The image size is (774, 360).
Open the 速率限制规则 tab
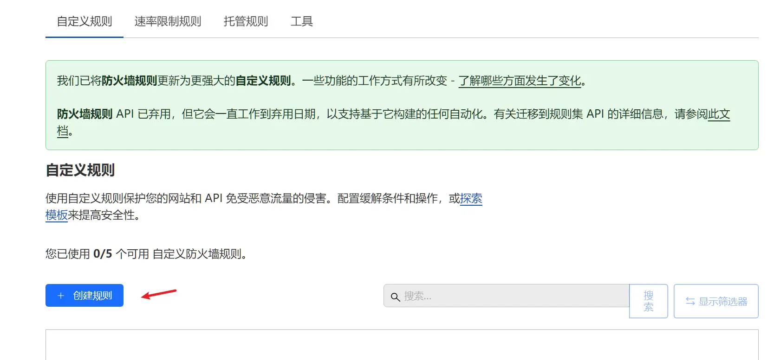168,21
